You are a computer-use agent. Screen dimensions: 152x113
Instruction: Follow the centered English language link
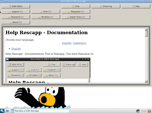point(67,43)
